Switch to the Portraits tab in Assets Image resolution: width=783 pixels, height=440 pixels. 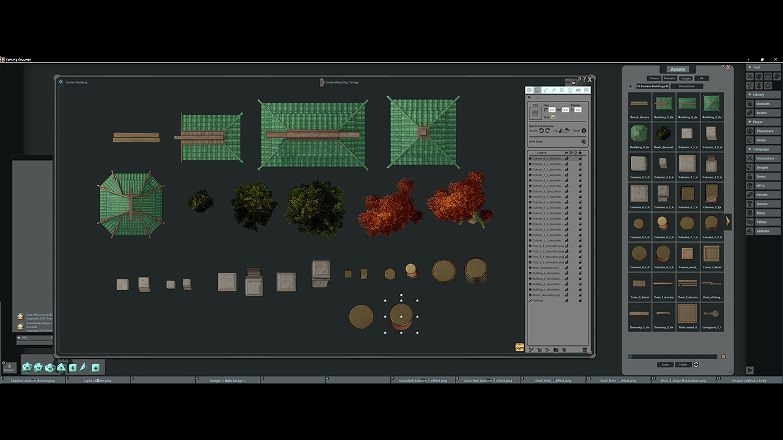pos(670,78)
